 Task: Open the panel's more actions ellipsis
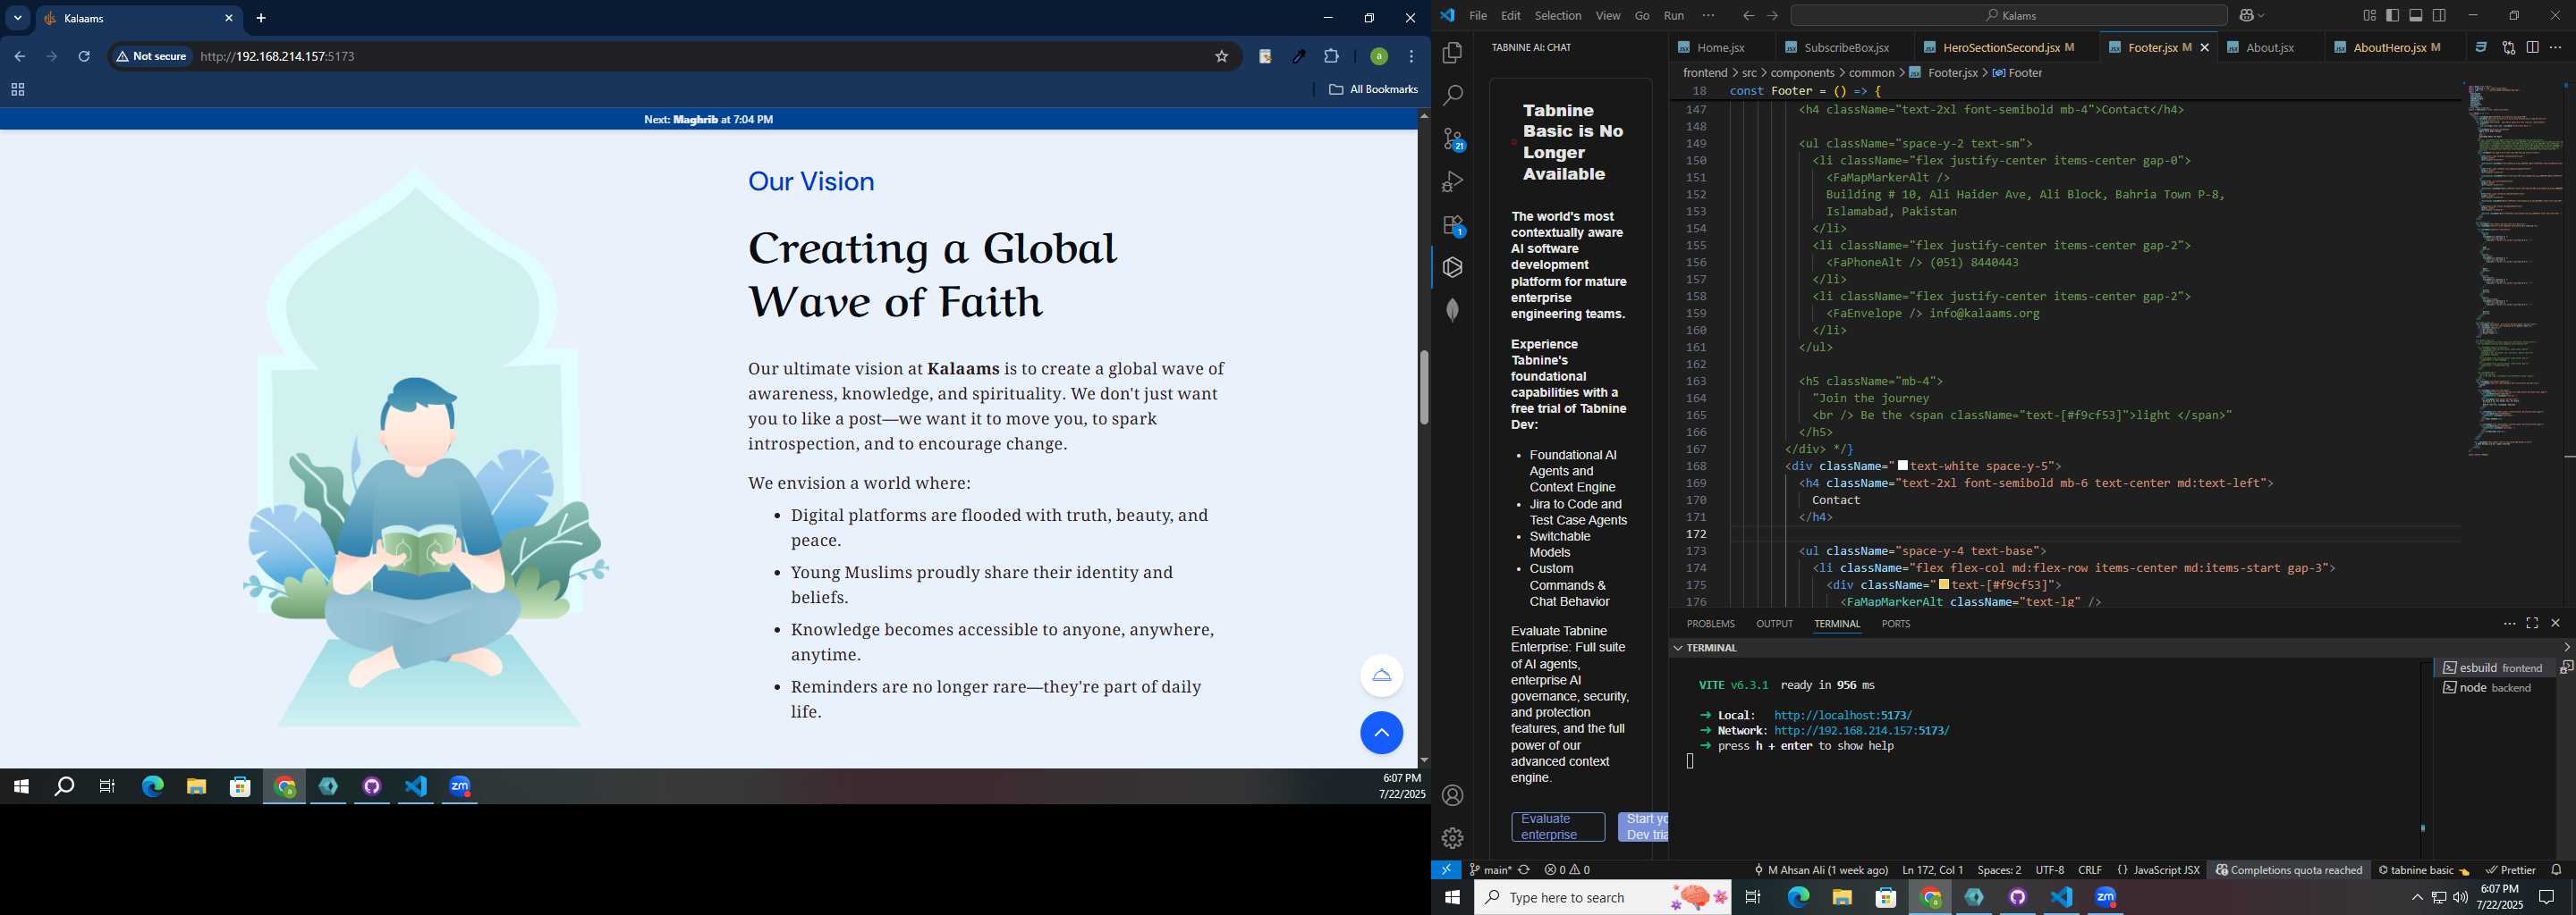[x=2509, y=624]
